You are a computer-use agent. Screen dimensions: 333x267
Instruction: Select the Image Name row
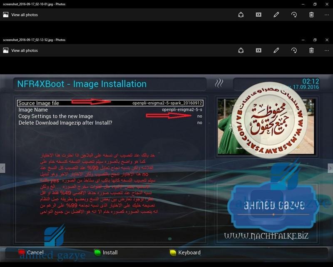coord(110,110)
